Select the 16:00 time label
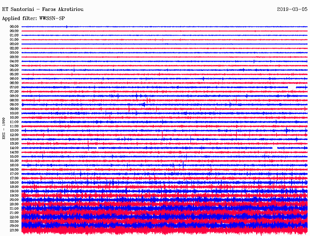 point(14,165)
